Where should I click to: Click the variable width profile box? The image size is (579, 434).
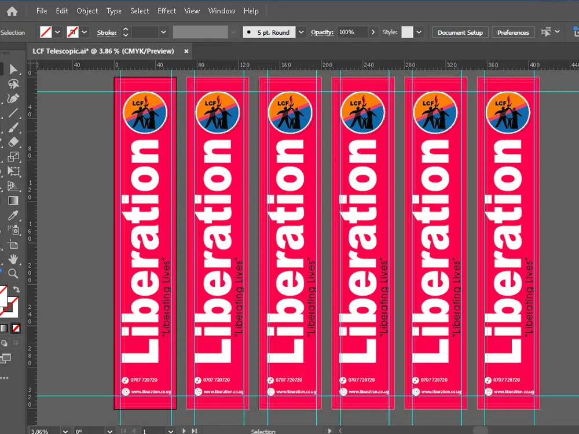200,32
